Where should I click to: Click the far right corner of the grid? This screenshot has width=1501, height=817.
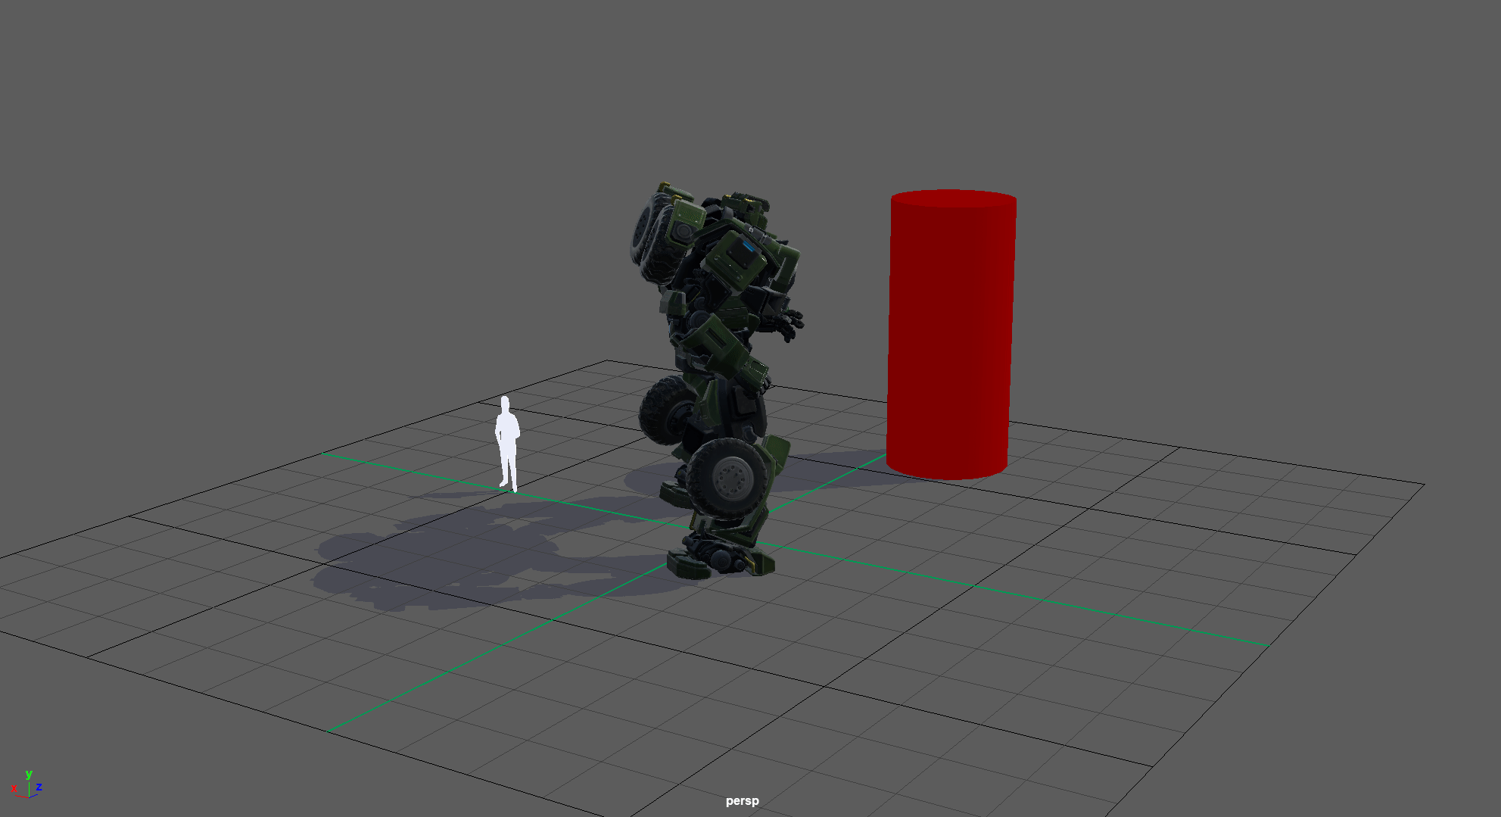[x=1423, y=484]
